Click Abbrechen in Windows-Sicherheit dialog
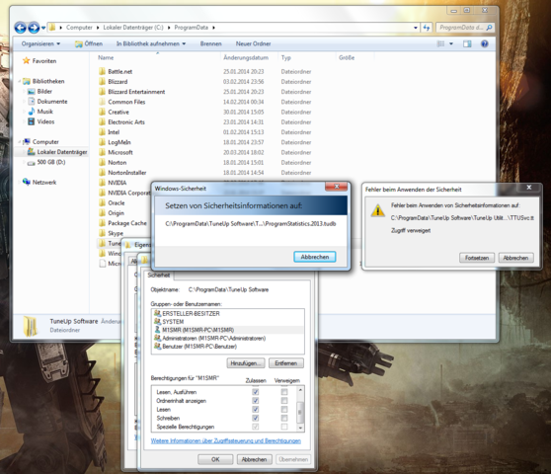This screenshot has width=551, height=474. pyautogui.click(x=315, y=257)
